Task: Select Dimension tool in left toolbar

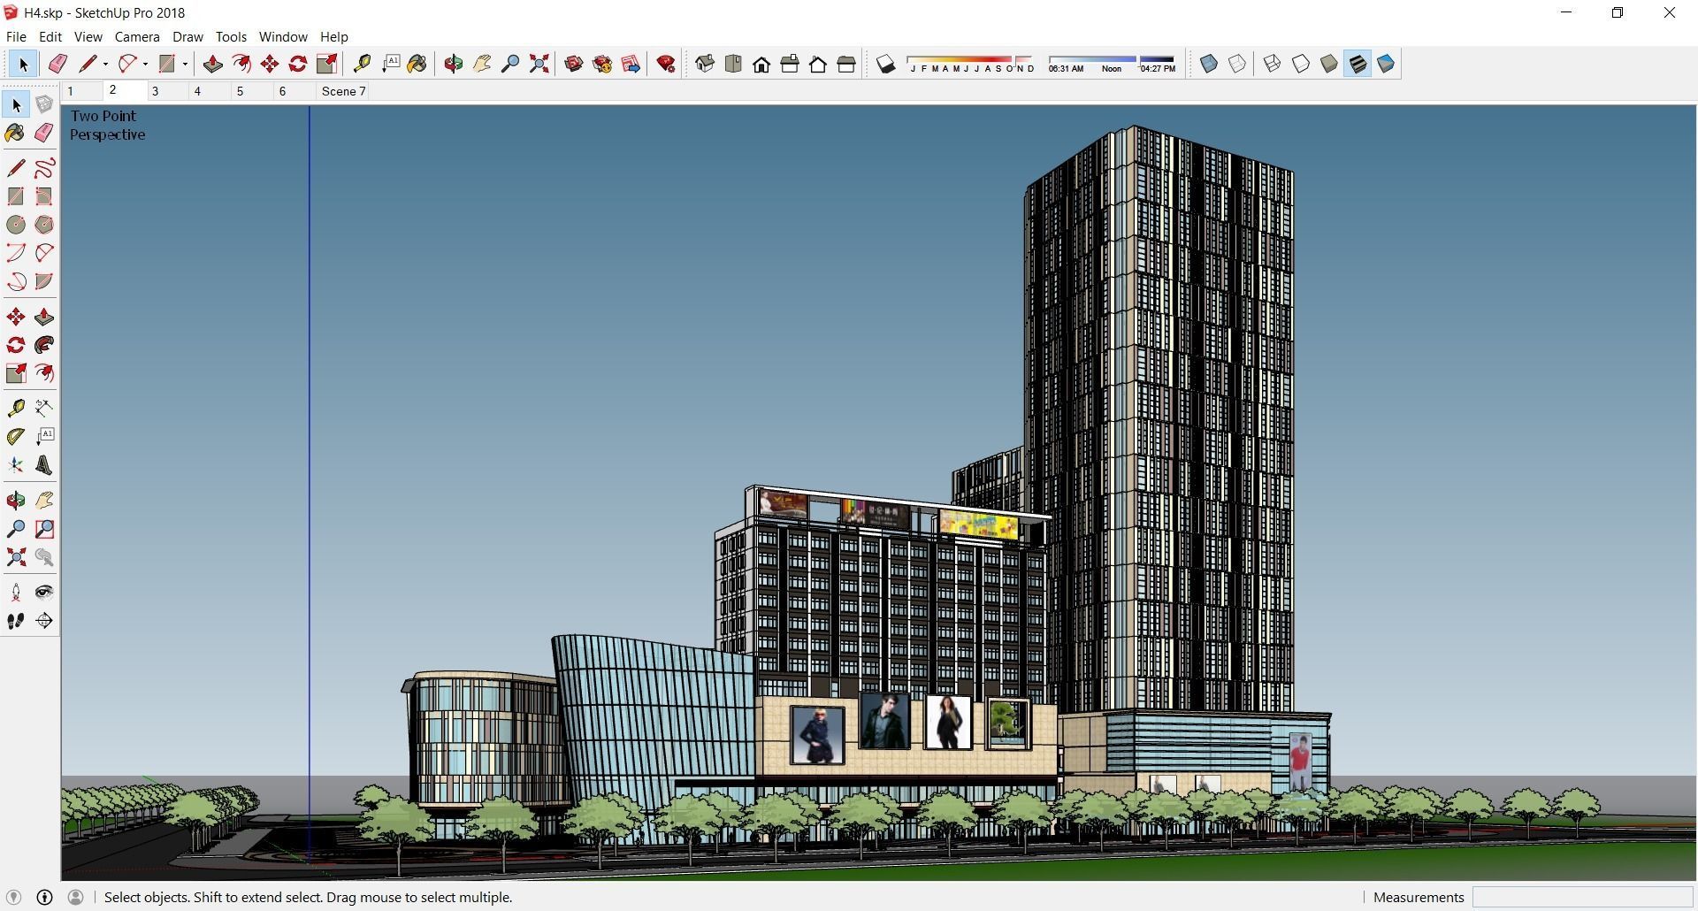Action: [44, 408]
